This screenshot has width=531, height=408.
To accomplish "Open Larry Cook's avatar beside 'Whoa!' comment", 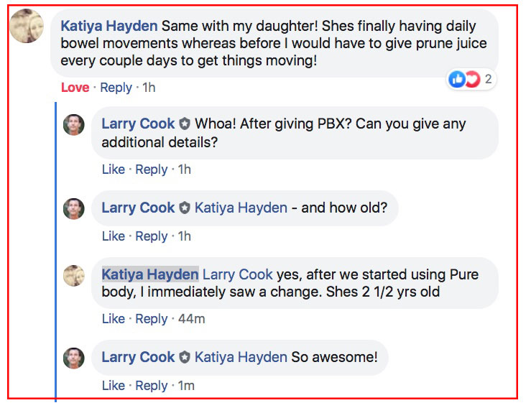I will (x=74, y=125).
